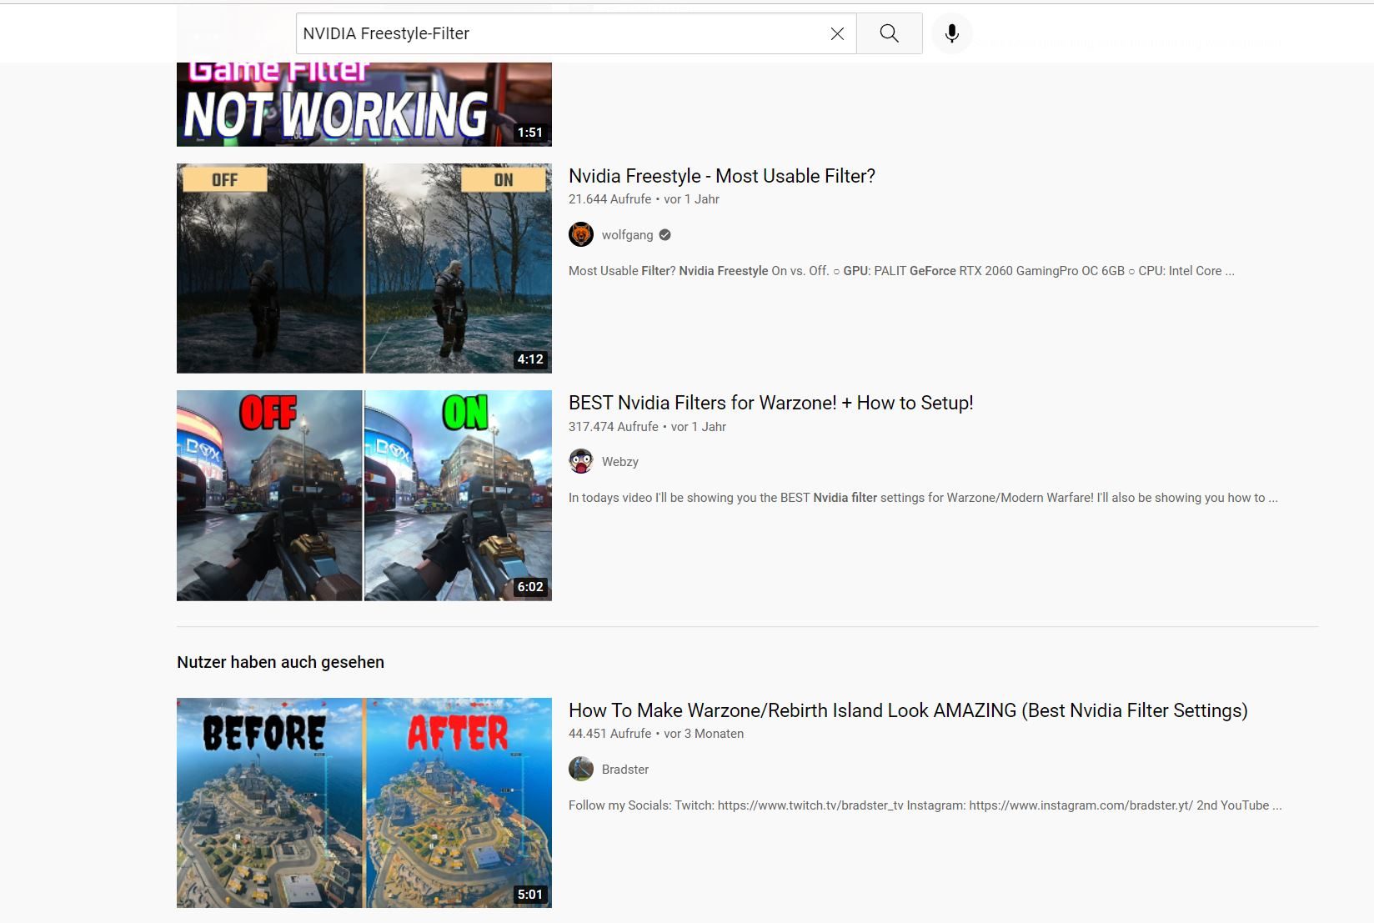
Task: Open 'How To Make Warzone/Rebirth Island Look AMAZING' title
Action: [x=908, y=710]
